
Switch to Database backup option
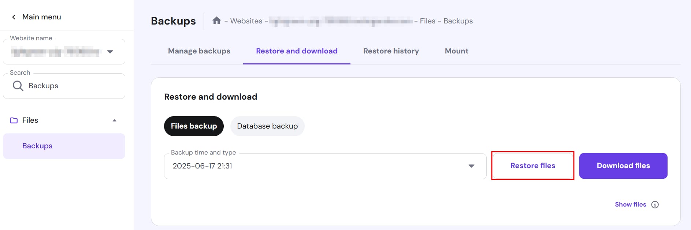pyautogui.click(x=267, y=126)
